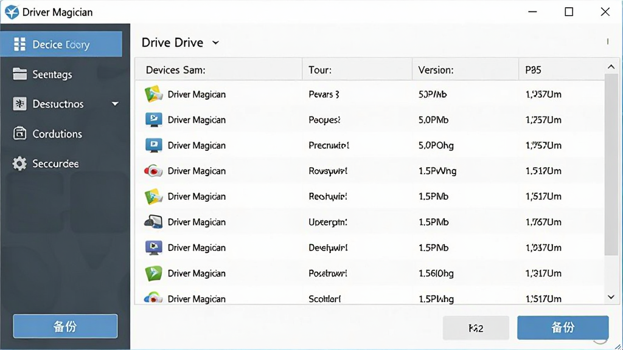
Task: Sort by the Tour column header
Action: (x=357, y=70)
